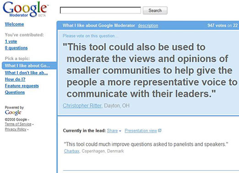Click into the search input field
The image size is (239, 173).
(100, 11)
